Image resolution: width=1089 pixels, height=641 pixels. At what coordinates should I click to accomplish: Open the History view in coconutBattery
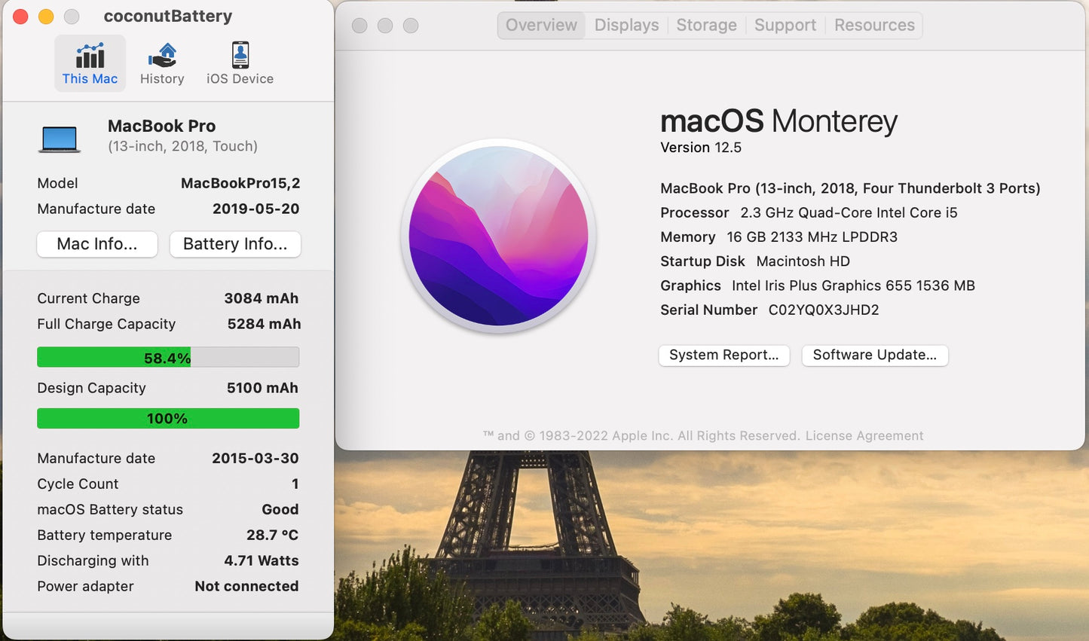(162, 63)
